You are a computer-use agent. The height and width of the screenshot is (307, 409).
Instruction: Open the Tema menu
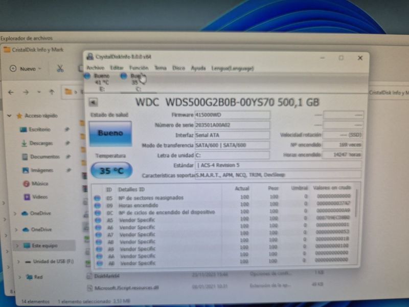point(161,68)
